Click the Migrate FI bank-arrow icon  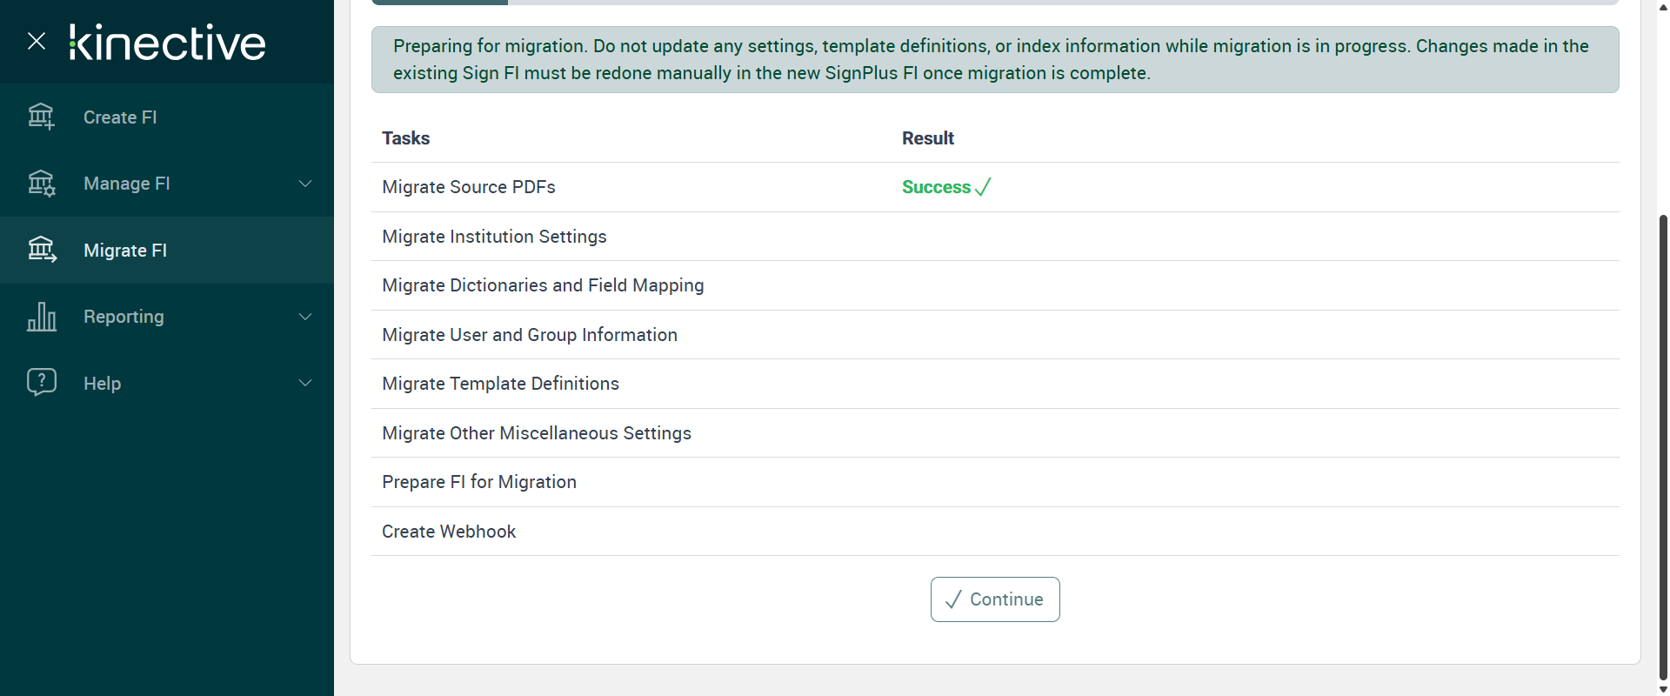coord(41,251)
